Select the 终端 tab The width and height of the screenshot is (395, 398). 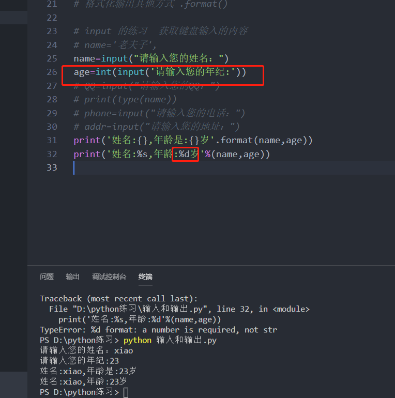[145, 277]
